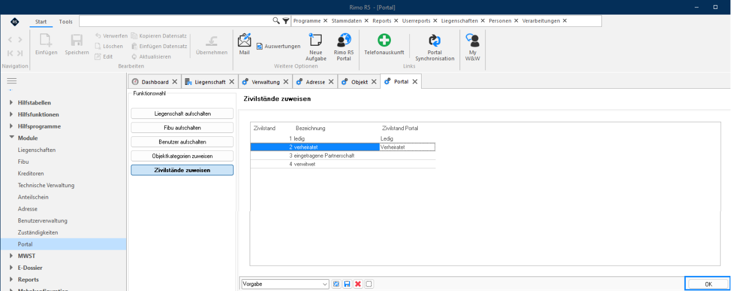Switch to the Adresse tab
731x291 pixels.
[316, 82]
